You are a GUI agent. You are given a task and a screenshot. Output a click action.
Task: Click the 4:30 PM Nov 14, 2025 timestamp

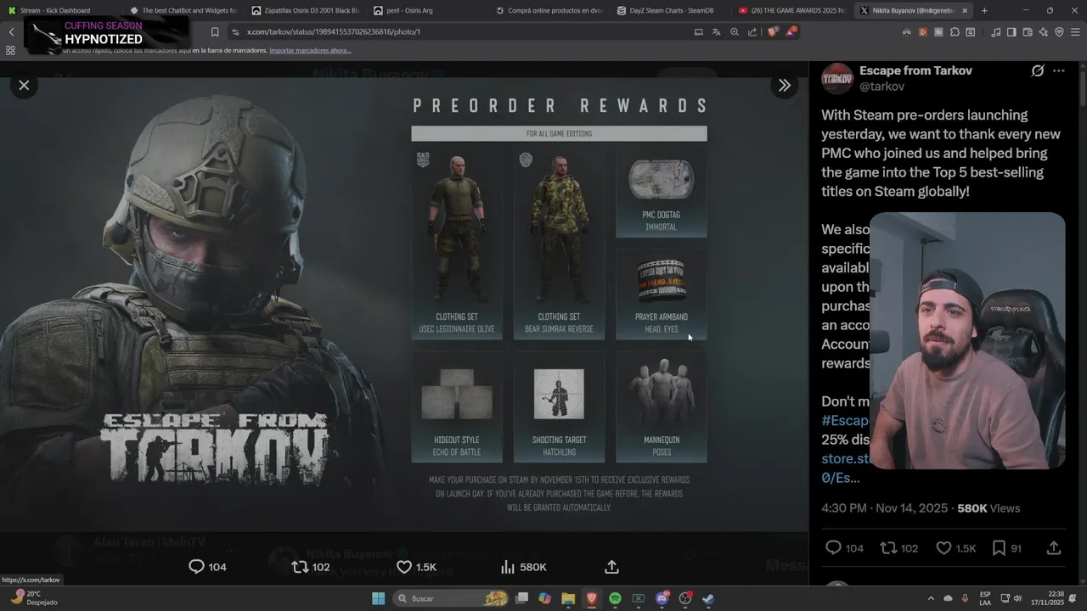point(884,508)
